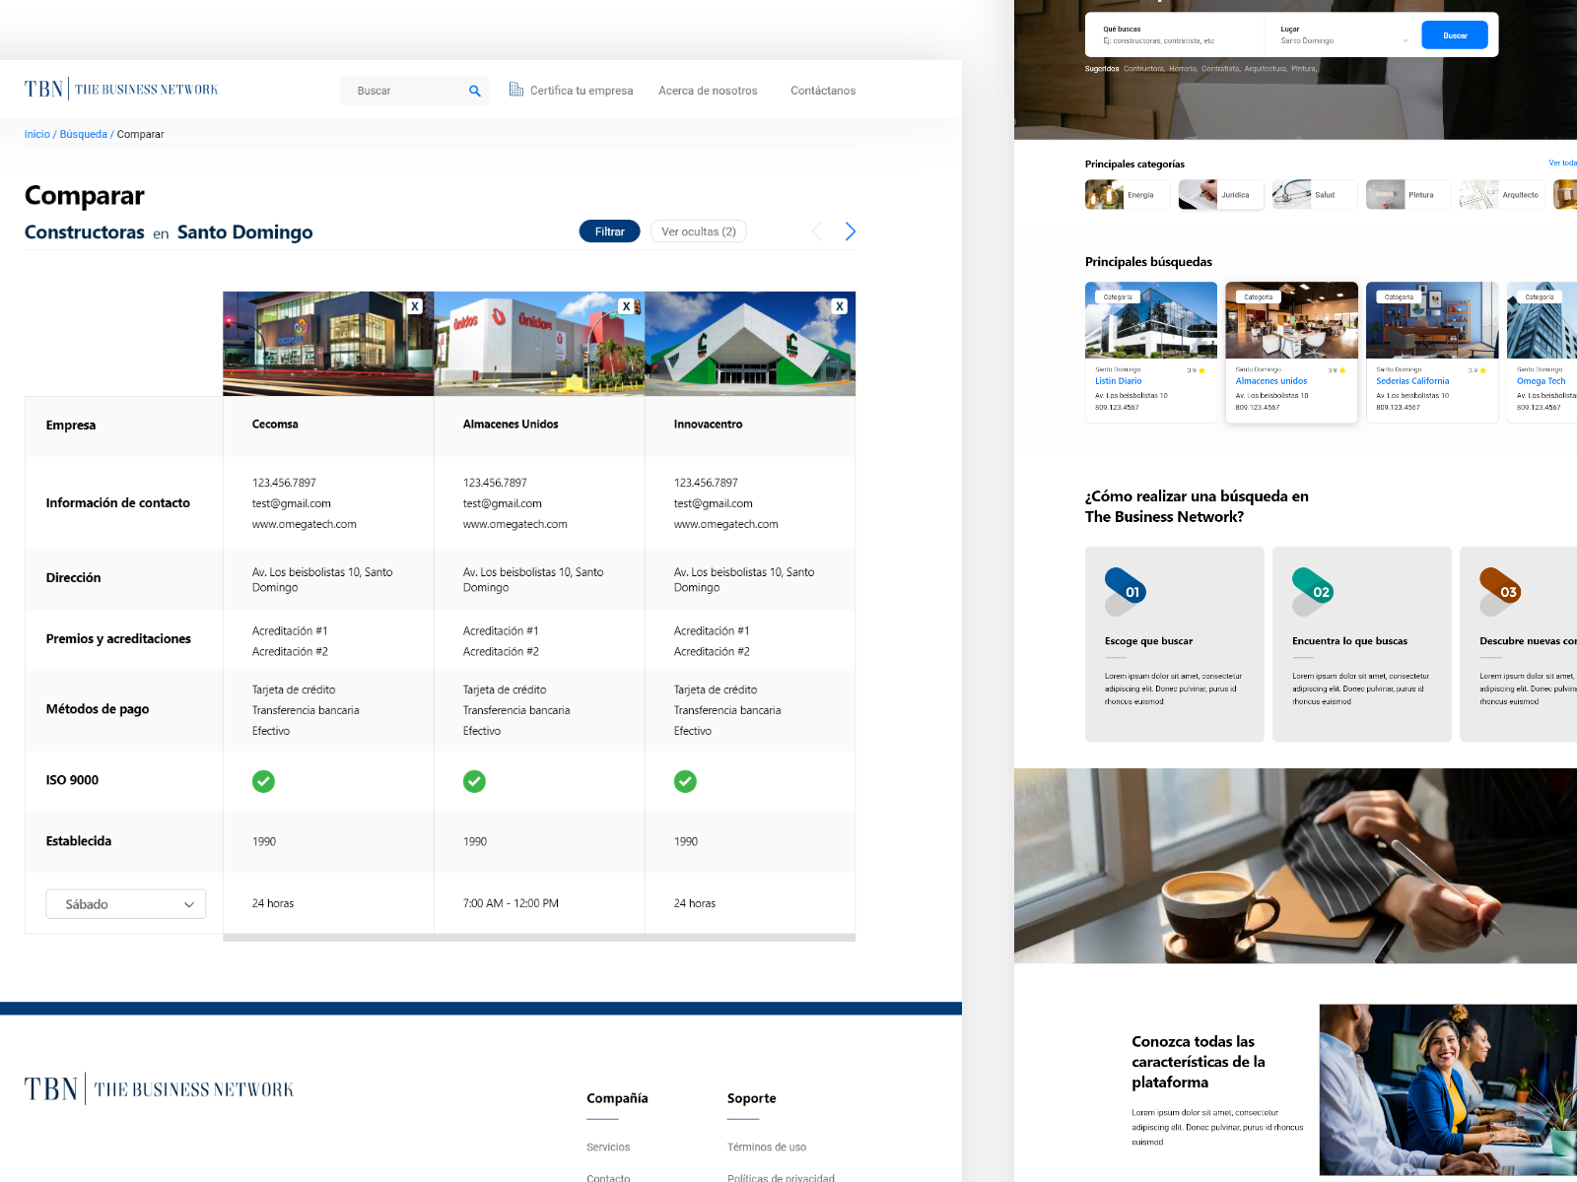The image size is (1577, 1182).
Task: Click the 02 step badge icon
Action: pos(1313,592)
